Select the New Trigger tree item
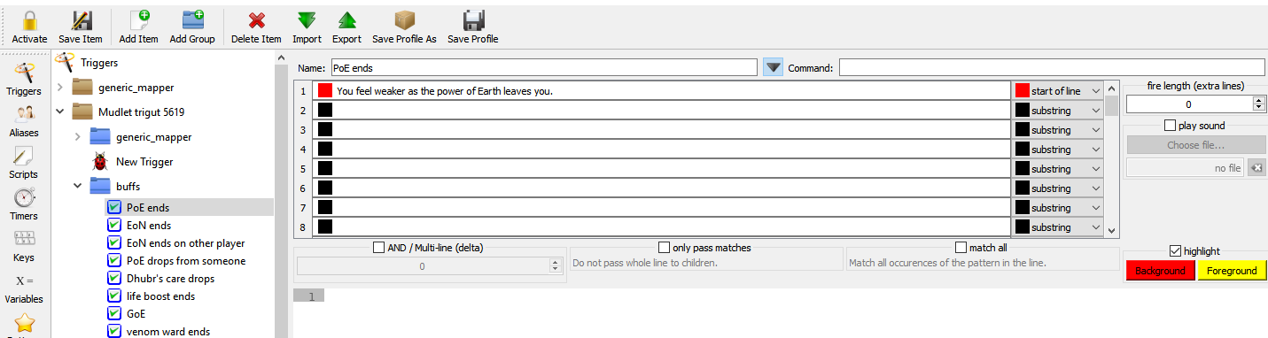The image size is (1268, 338). click(144, 162)
